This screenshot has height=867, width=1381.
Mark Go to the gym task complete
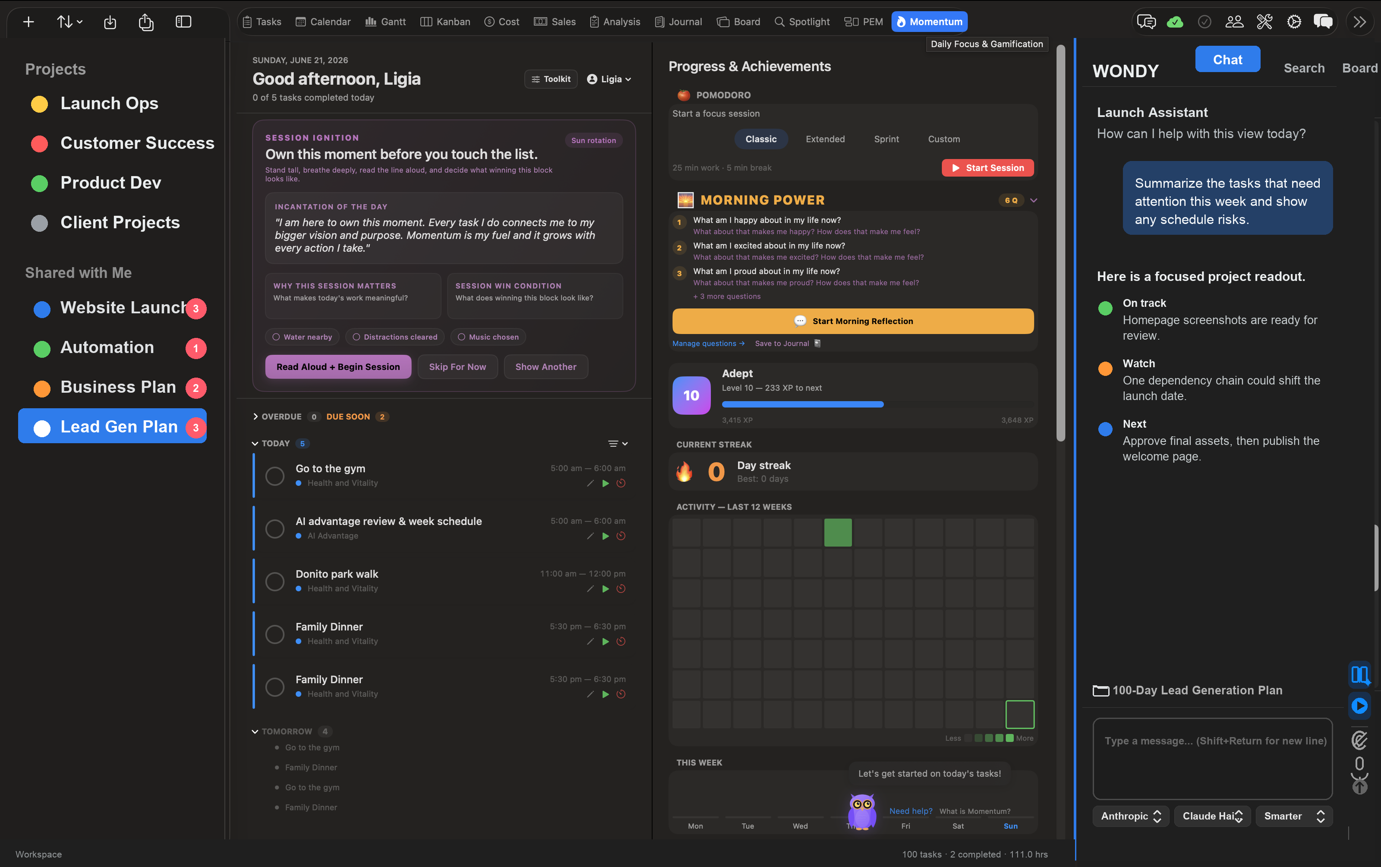pos(275,476)
